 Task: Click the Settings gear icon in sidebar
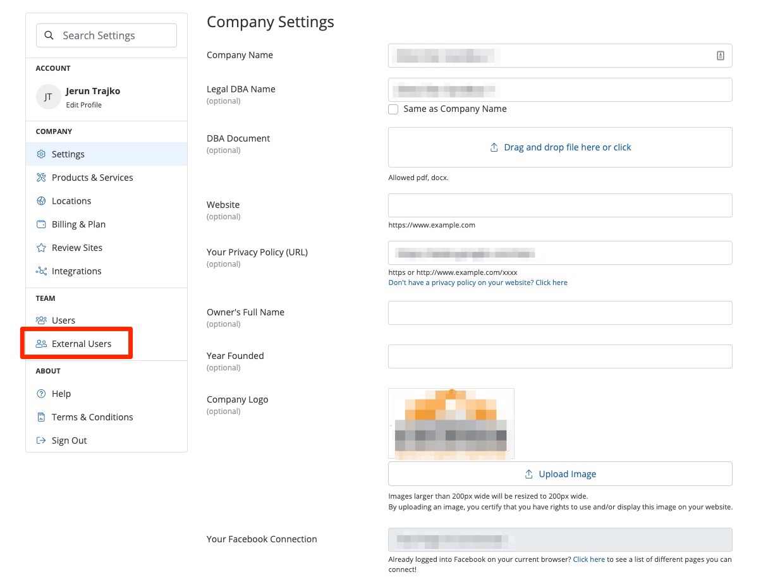(41, 154)
